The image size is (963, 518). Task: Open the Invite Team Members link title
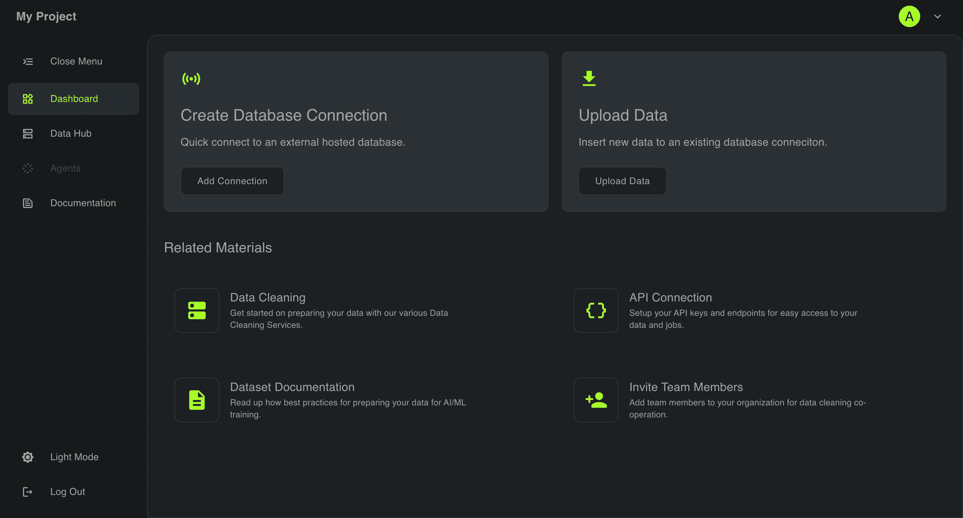coord(686,387)
